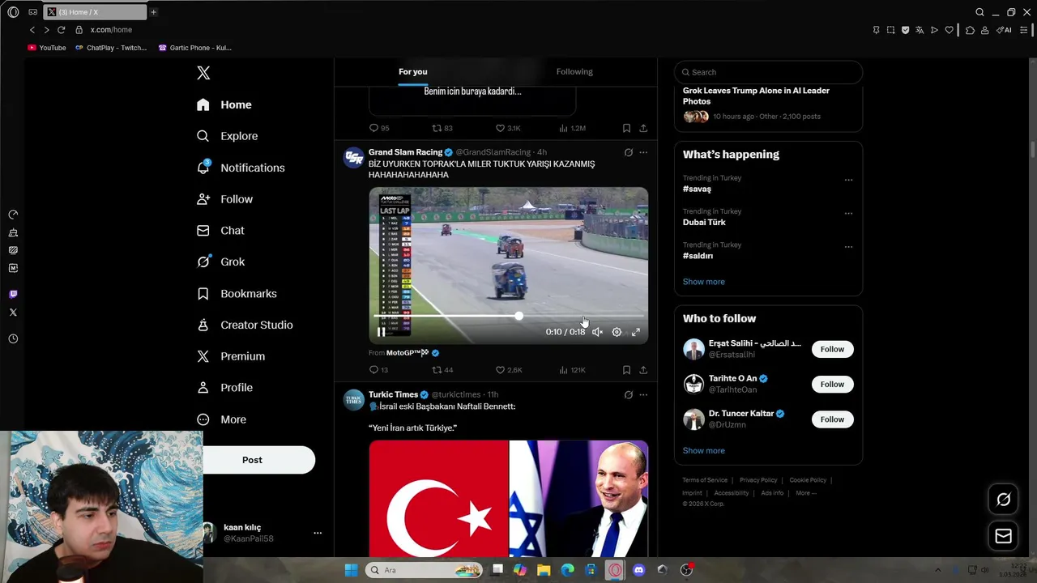The width and height of the screenshot is (1037, 583).
Task: Switch to the Following tab
Action: 574,72
